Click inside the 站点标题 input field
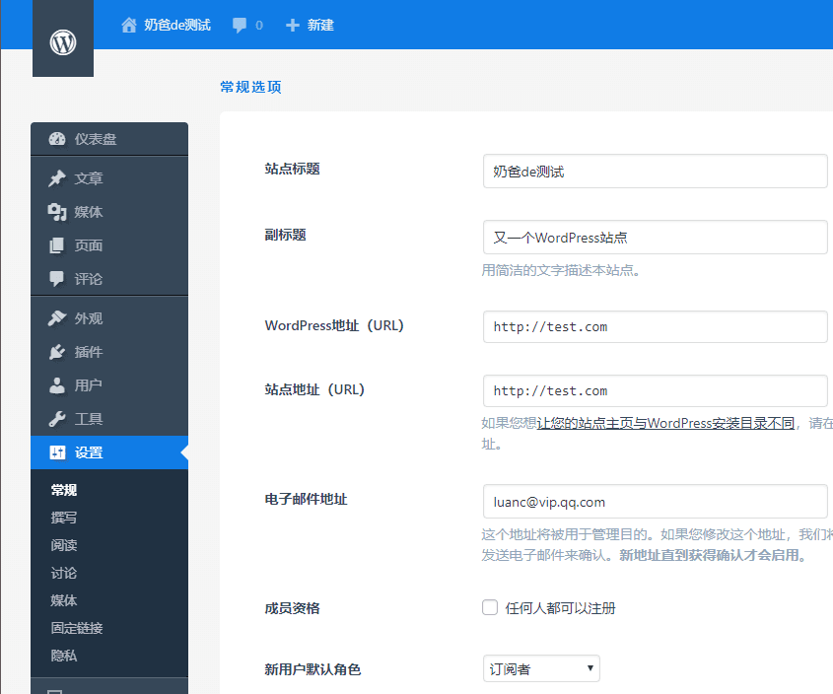 click(x=655, y=171)
